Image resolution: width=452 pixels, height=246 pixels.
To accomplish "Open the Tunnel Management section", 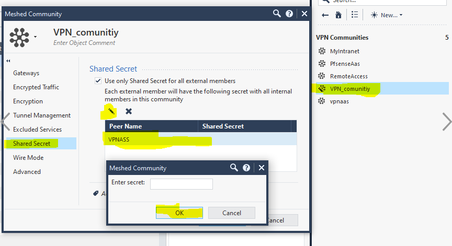I will pyautogui.click(x=41, y=115).
